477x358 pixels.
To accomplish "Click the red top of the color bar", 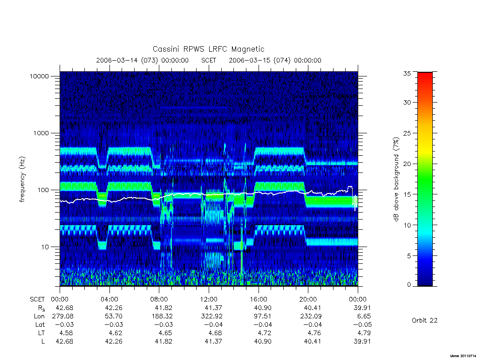I will coord(425,76).
